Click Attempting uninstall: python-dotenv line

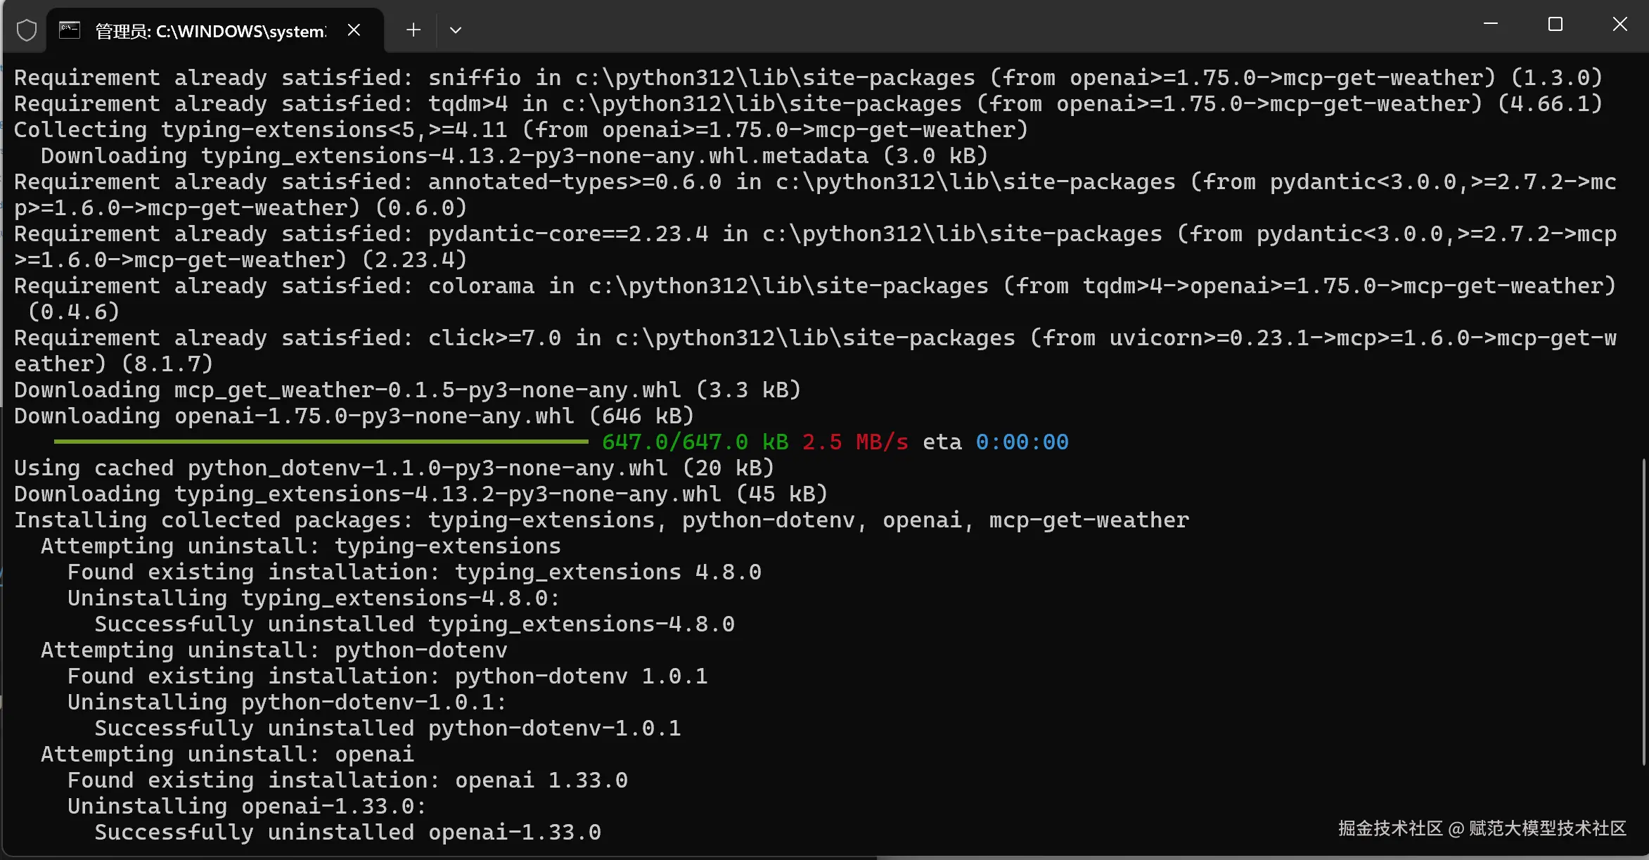pyautogui.click(x=274, y=650)
